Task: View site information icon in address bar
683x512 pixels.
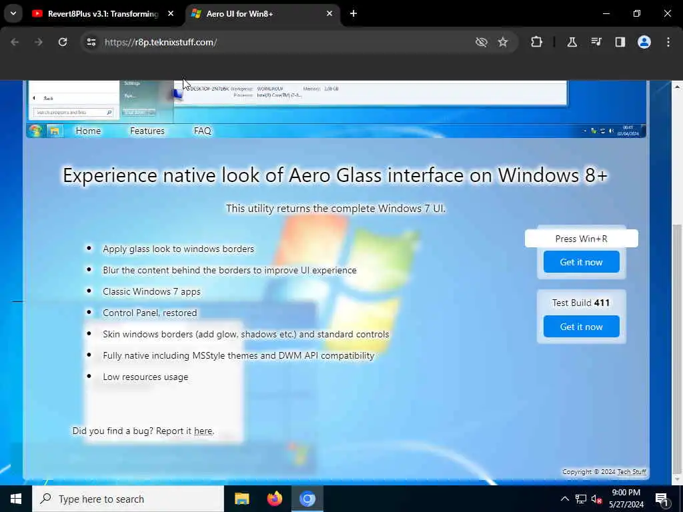Action: click(x=91, y=42)
